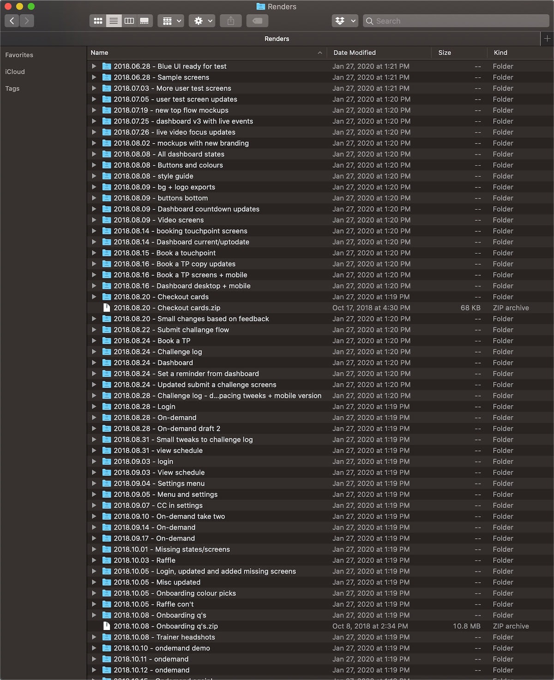Click the magnifying glass in the Search field
This screenshot has height=680, width=554.
tap(370, 21)
